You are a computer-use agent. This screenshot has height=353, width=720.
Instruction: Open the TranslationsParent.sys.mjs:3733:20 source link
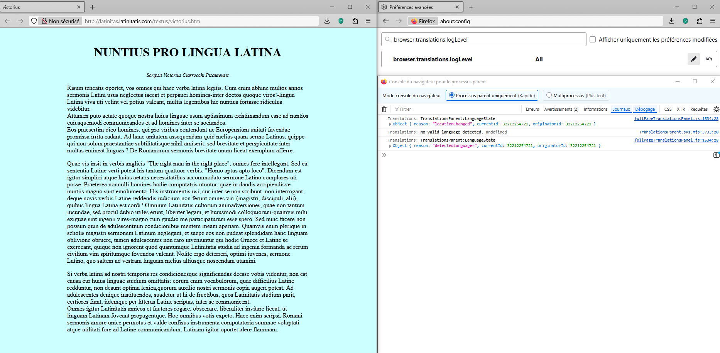click(x=678, y=132)
